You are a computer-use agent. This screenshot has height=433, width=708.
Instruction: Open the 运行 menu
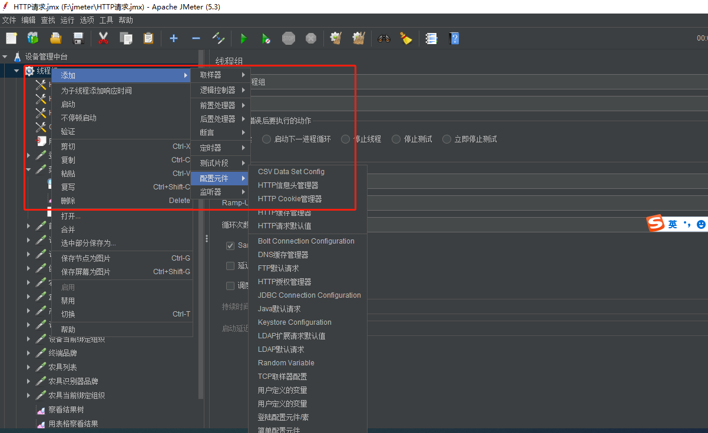pos(67,20)
